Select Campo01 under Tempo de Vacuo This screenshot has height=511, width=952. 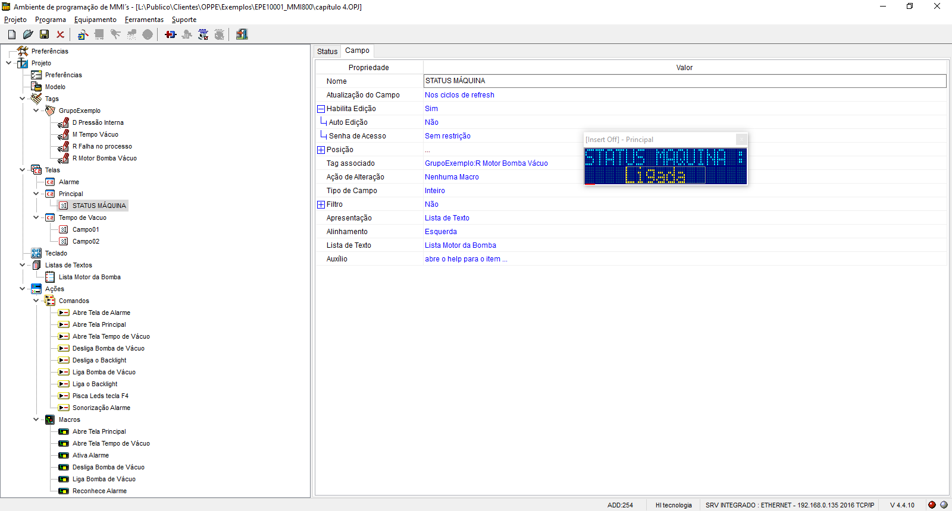pyautogui.click(x=86, y=229)
